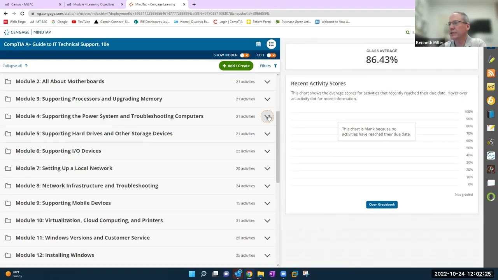This screenshot has height=280, width=498.
Task: Click the Module 12 folder icon
Action: click(8, 255)
